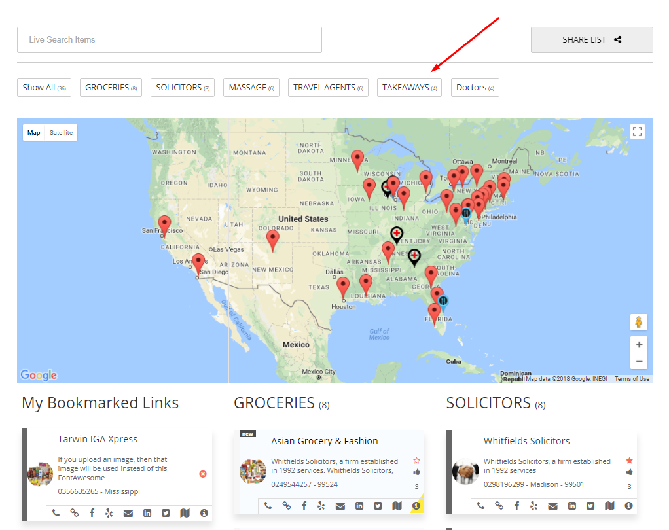
Task: Click the Yelp icon on Tarwin IGA Xpress card
Action: (x=109, y=512)
